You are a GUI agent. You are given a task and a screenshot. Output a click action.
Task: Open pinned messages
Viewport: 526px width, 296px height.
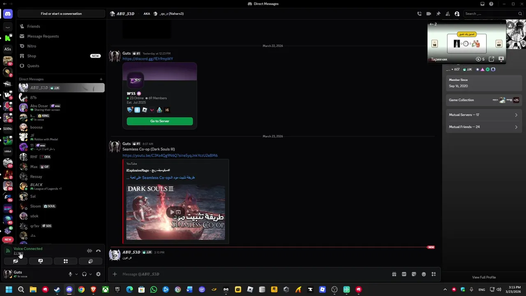click(x=438, y=14)
